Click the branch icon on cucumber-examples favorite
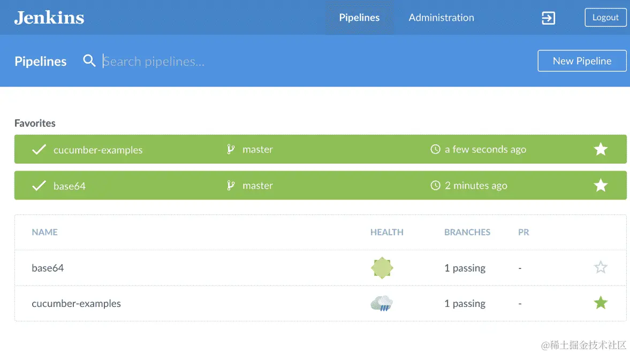630x354 pixels. [231, 149]
